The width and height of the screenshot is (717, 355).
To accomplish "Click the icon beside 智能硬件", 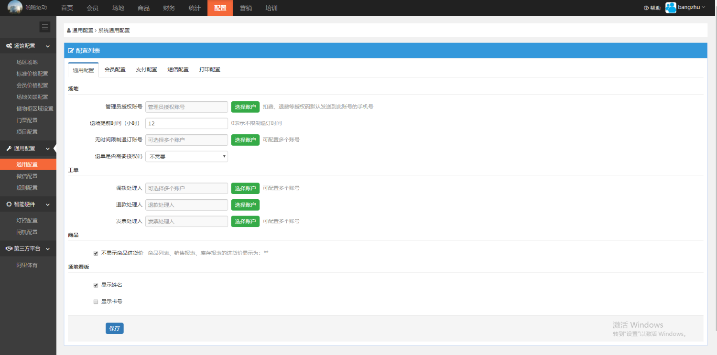I will click(x=9, y=204).
